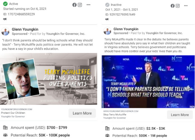Screen dimensions: 195x140
Task: Open the three-dot menu on the inactive ad
Action: click(x=186, y=6)
